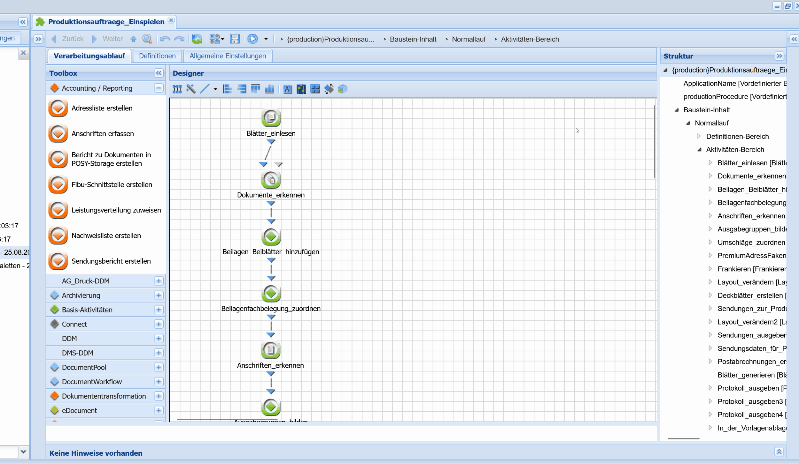This screenshot has height=464, width=799.
Task: Select the Dokumente_erkennen activity node
Action: (x=271, y=179)
